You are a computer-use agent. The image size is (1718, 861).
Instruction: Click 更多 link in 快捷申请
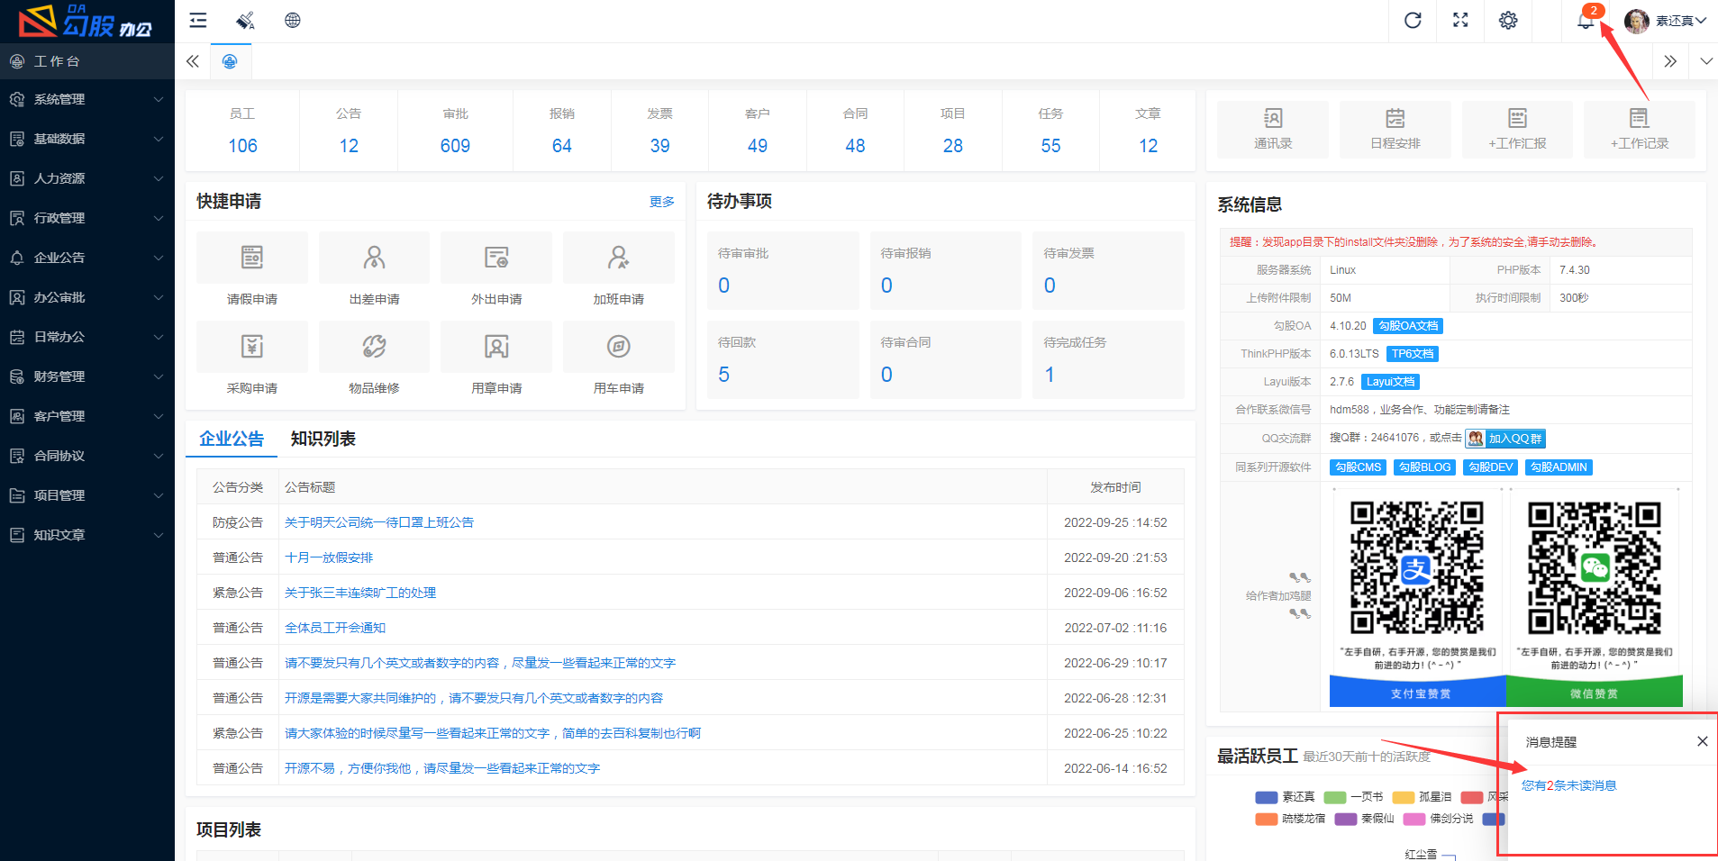pos(662,202)
